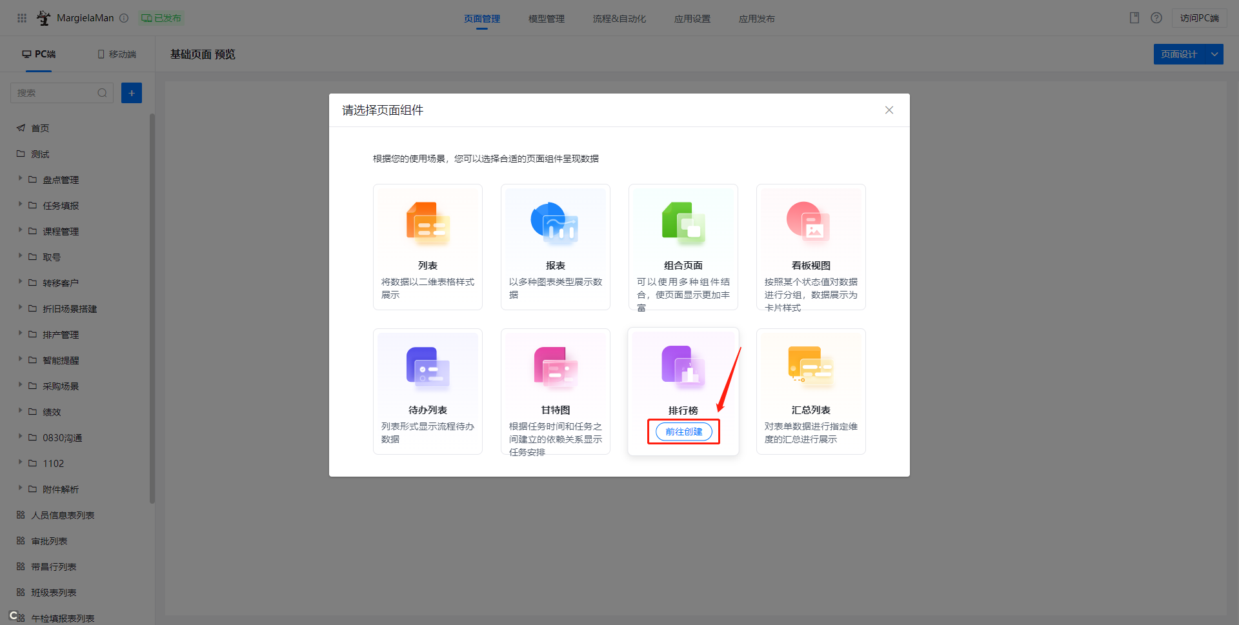The height and width of the screenshot is (625, 1239).
Task: Switch to 应用设置 tab
Action: click(x=692, y=19)
